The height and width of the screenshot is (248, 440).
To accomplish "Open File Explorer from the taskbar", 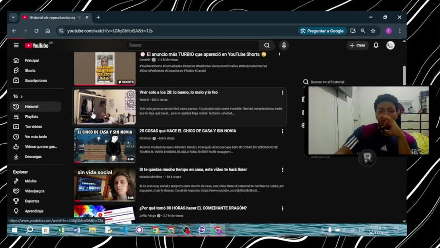I will click(93, 230).
